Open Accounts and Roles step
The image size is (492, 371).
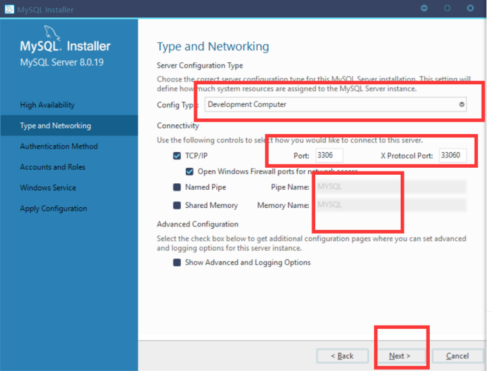tap(52, 167)
